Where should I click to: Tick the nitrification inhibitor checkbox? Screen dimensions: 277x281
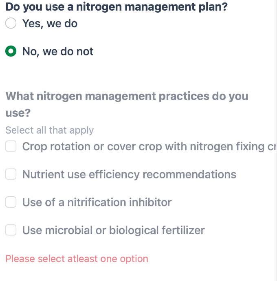[x=11, y=202]
